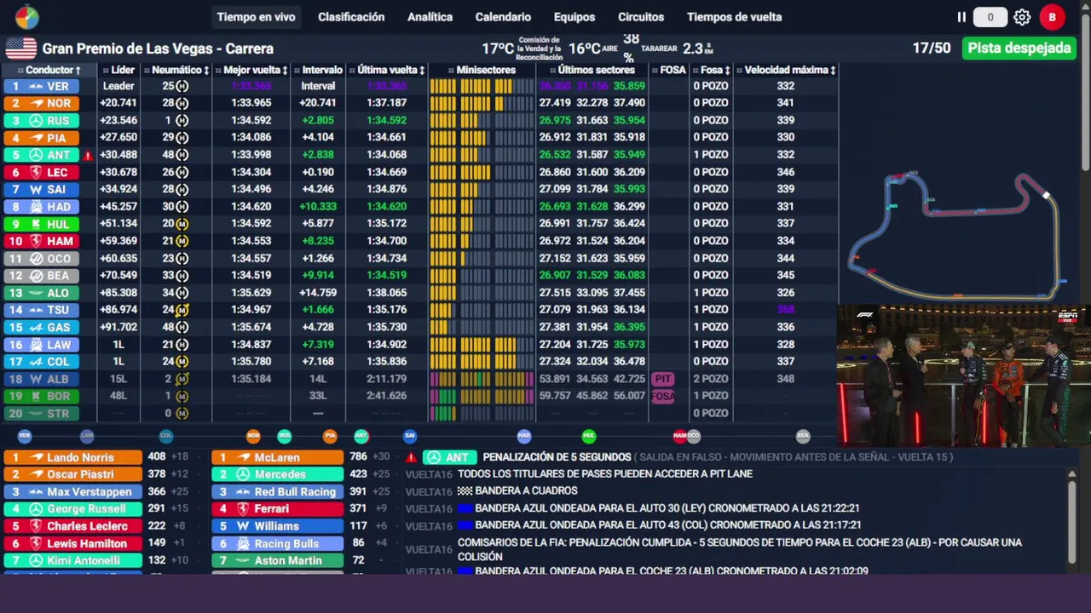Click the delay counter field showing 0
Image resolution: width=1091 pixels, height=613 pixels.
pyautogui.click(x=990, y=17)
